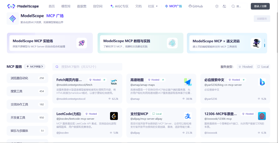Switch language with the translate icon
Viewport: 278px width, 143px height.
coord(224,6)
